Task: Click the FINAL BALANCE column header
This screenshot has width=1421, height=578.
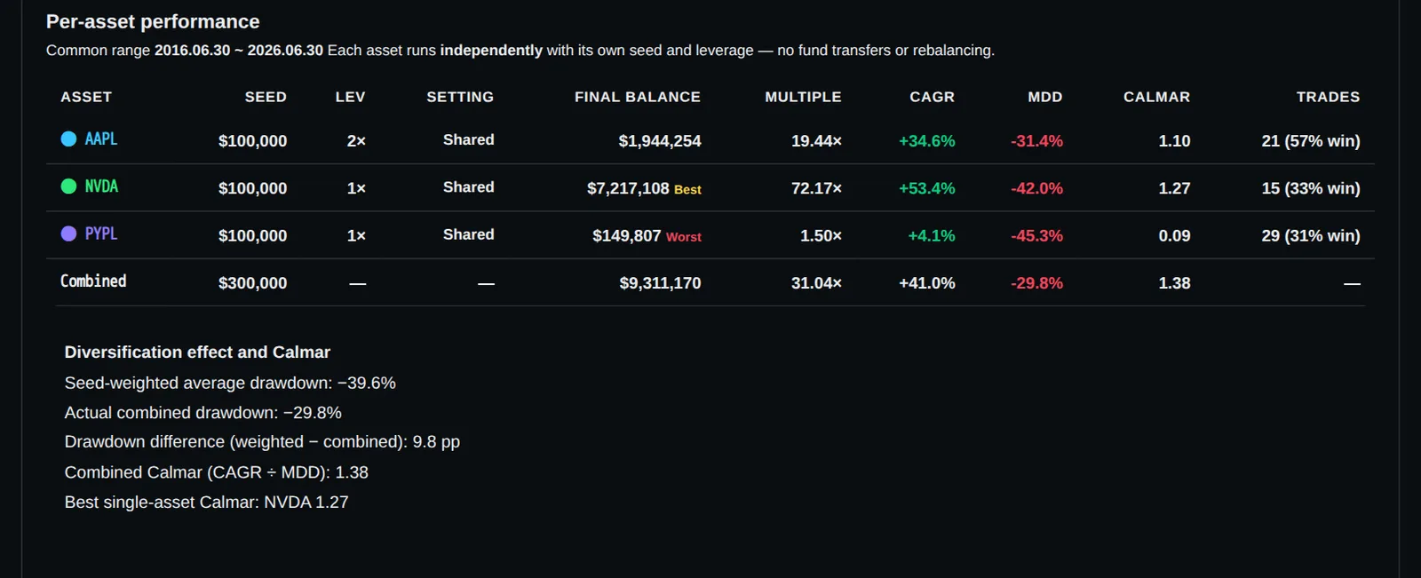Action: pos(638,97)
